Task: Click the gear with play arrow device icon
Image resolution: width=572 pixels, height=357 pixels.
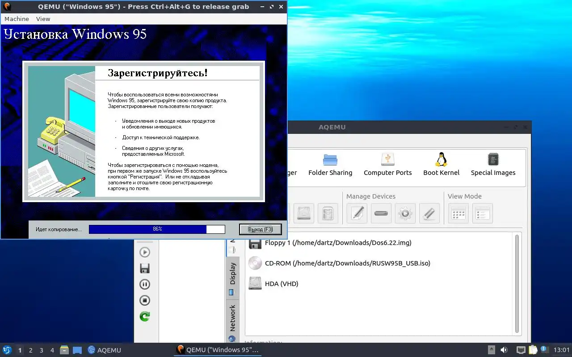Action: [x=405, y=213]
